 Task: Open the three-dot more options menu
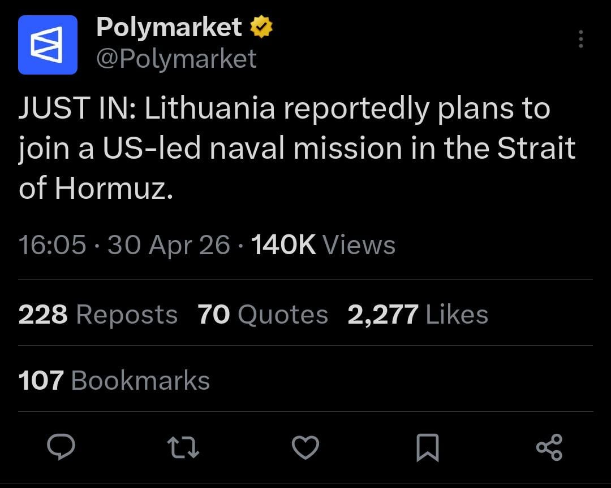pos(580,39)
